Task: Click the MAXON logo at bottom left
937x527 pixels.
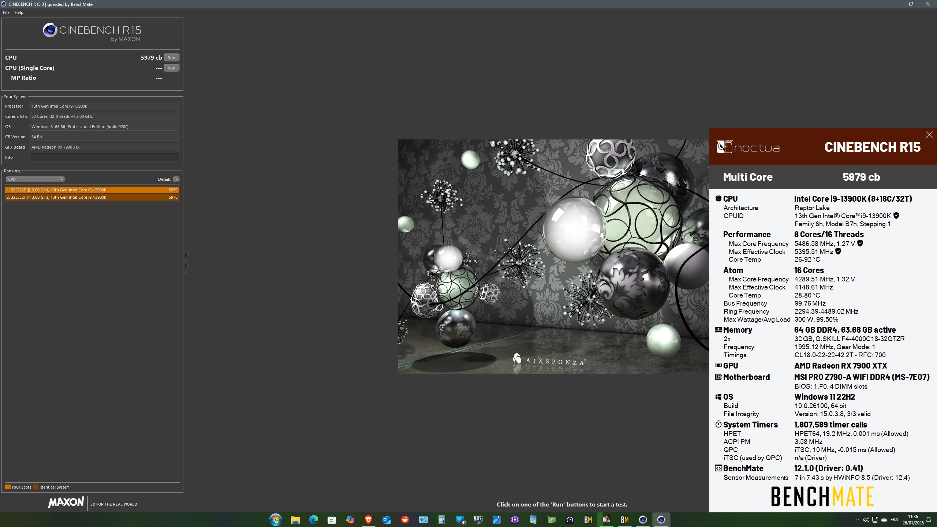Action: 66,502
